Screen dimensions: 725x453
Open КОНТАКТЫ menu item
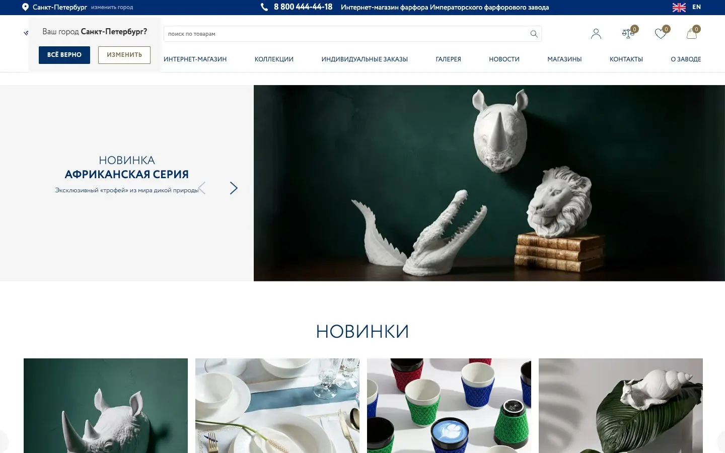pyautogui.click(x=626, y=59)
